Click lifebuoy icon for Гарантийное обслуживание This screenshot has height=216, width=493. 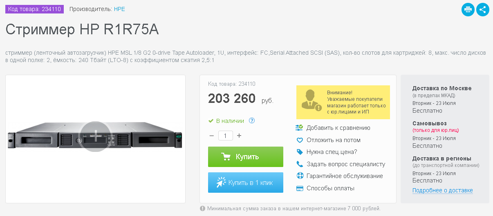pos(299,176)
